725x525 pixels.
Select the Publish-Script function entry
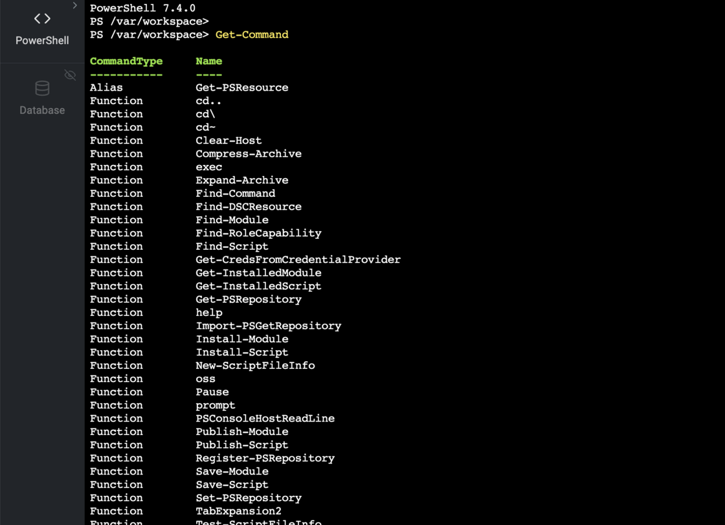[x=241, y=445]
